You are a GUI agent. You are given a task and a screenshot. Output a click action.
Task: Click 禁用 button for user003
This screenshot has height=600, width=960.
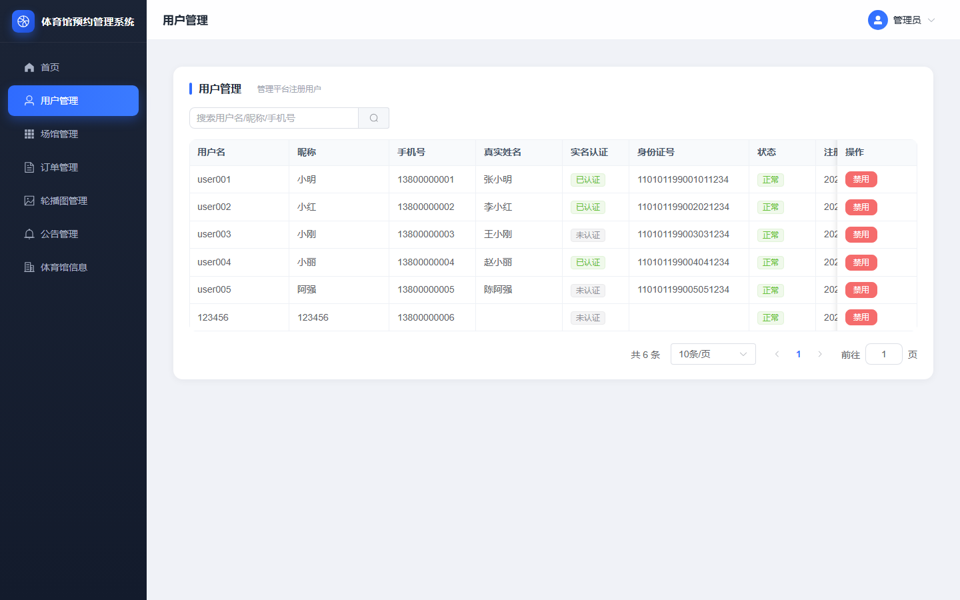coord(861,235)
